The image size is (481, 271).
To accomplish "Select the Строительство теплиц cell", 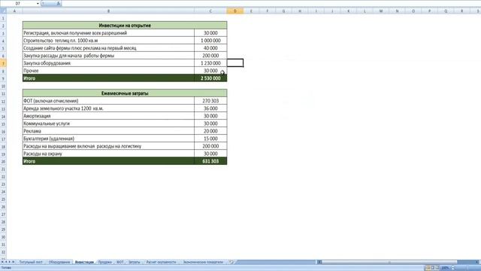I will (x=108, y=41).
